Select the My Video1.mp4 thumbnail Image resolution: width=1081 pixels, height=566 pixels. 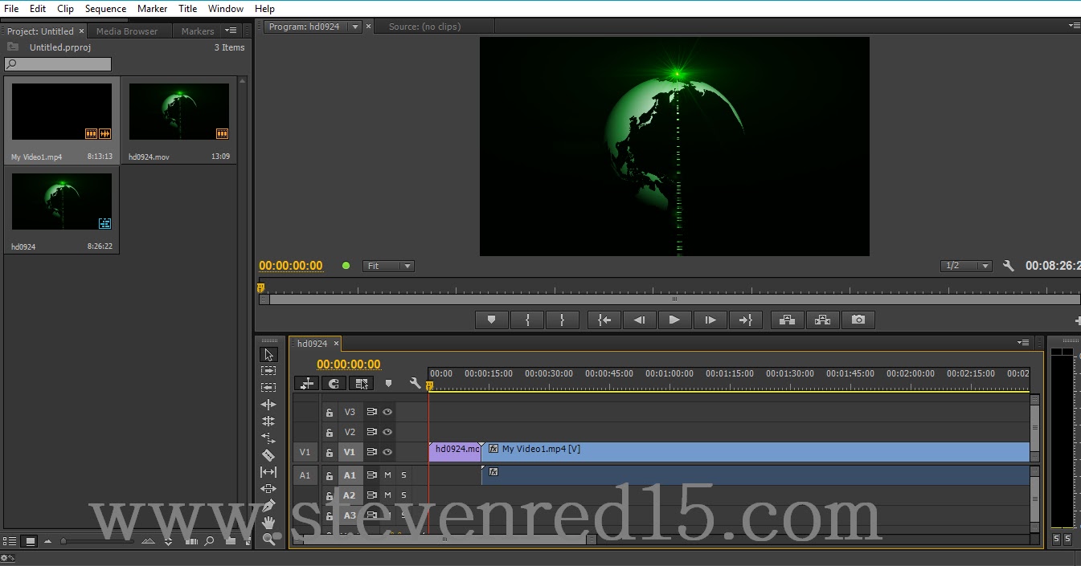pos(62,113)
